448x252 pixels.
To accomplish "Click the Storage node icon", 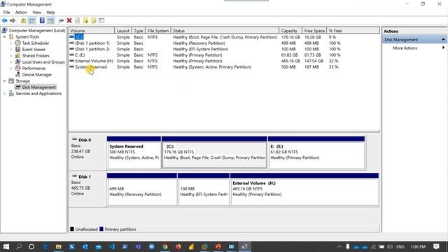I will tap(11, 81).
